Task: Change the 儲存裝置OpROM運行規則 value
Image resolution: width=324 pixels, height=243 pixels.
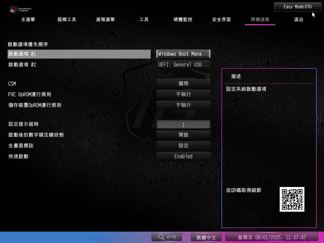Action: [x=183, y=105]
